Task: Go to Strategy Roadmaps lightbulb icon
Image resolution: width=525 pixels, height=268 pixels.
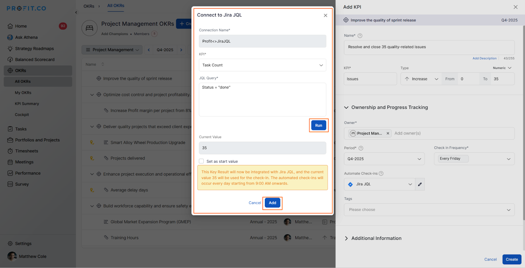Action: point(10,48)
